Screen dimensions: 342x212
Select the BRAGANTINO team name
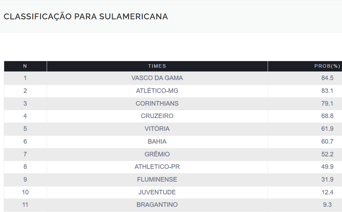(157, 205)
